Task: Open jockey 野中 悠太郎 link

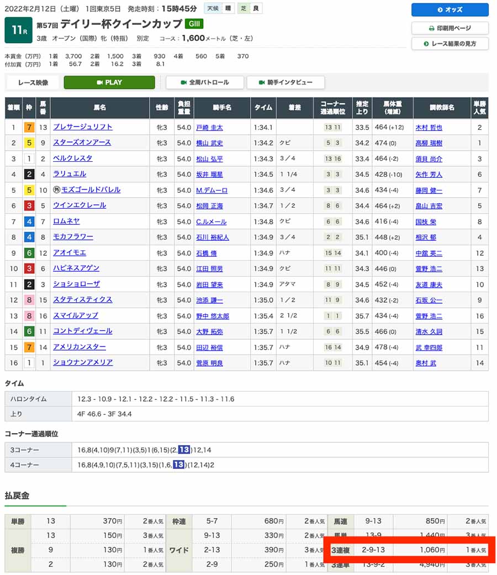Action: tap(213, 316)
